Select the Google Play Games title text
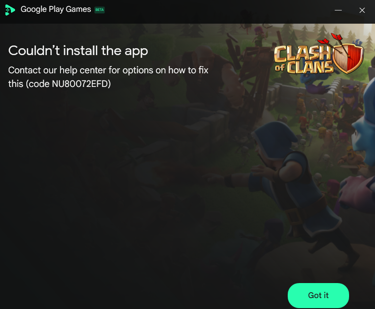This screenshot has width=375, height=309. (x=56, y=10)
